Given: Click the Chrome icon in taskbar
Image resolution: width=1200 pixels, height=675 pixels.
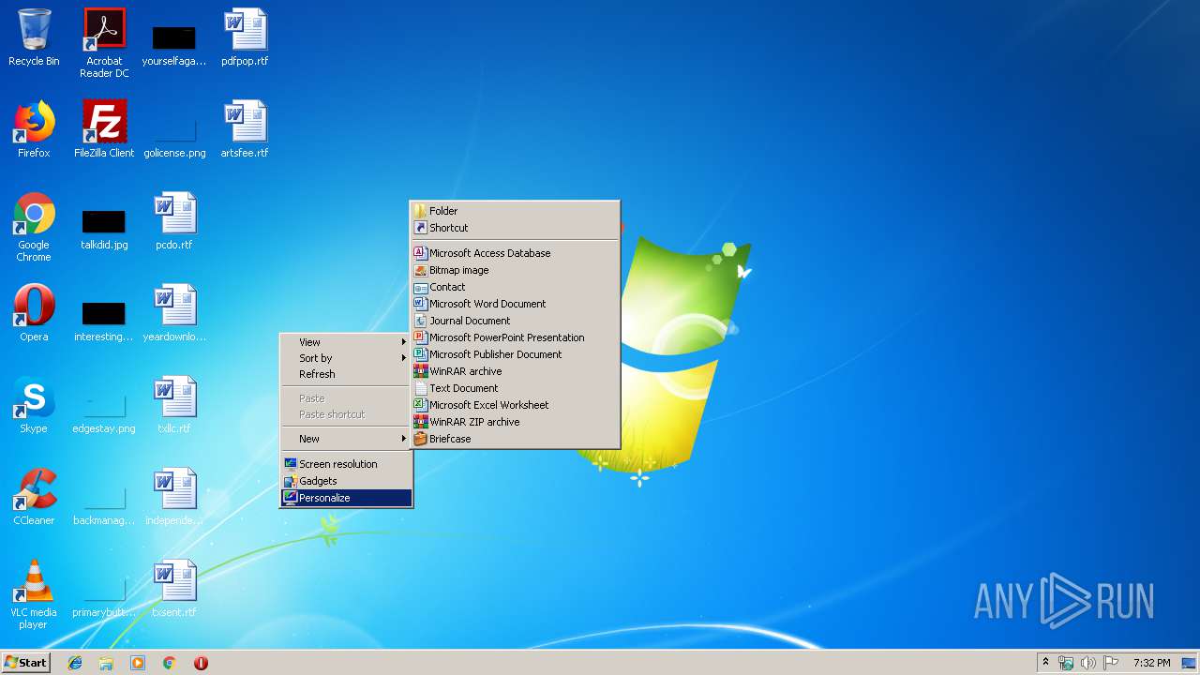Looking at the screenshot, I should [x=170, y=663].
